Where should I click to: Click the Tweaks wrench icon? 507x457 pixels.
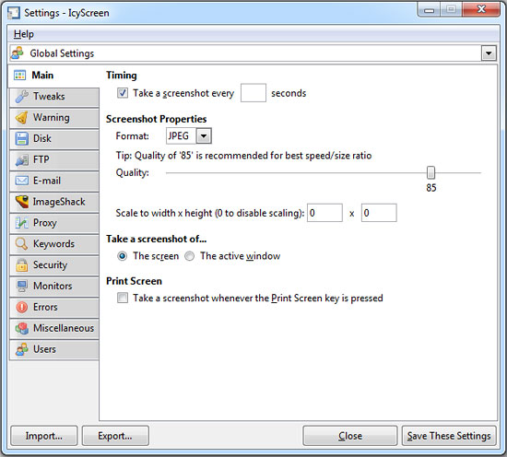(x=22, y=97)
